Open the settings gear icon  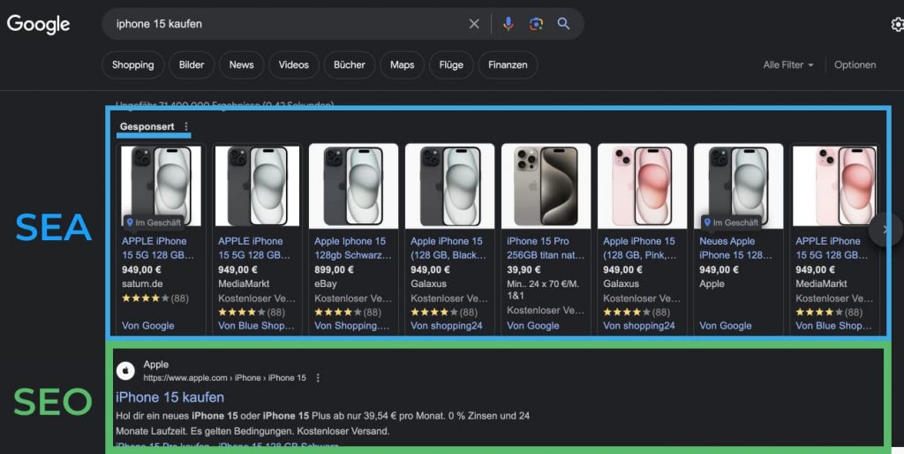point(897,24)
